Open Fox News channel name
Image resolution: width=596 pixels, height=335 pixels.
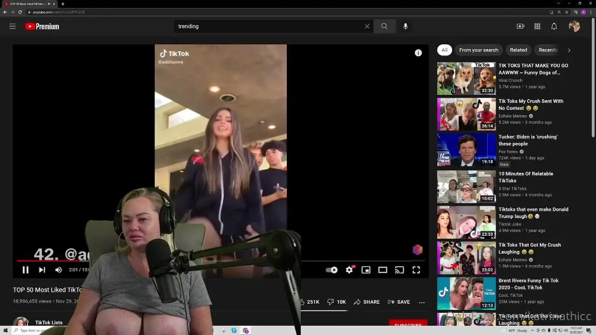click(508, 152)
